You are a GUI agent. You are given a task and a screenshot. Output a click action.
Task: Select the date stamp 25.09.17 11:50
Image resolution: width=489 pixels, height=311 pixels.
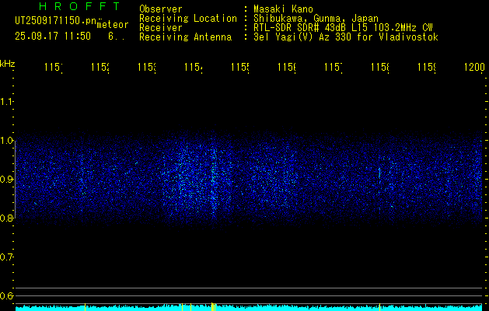point(53,37)
